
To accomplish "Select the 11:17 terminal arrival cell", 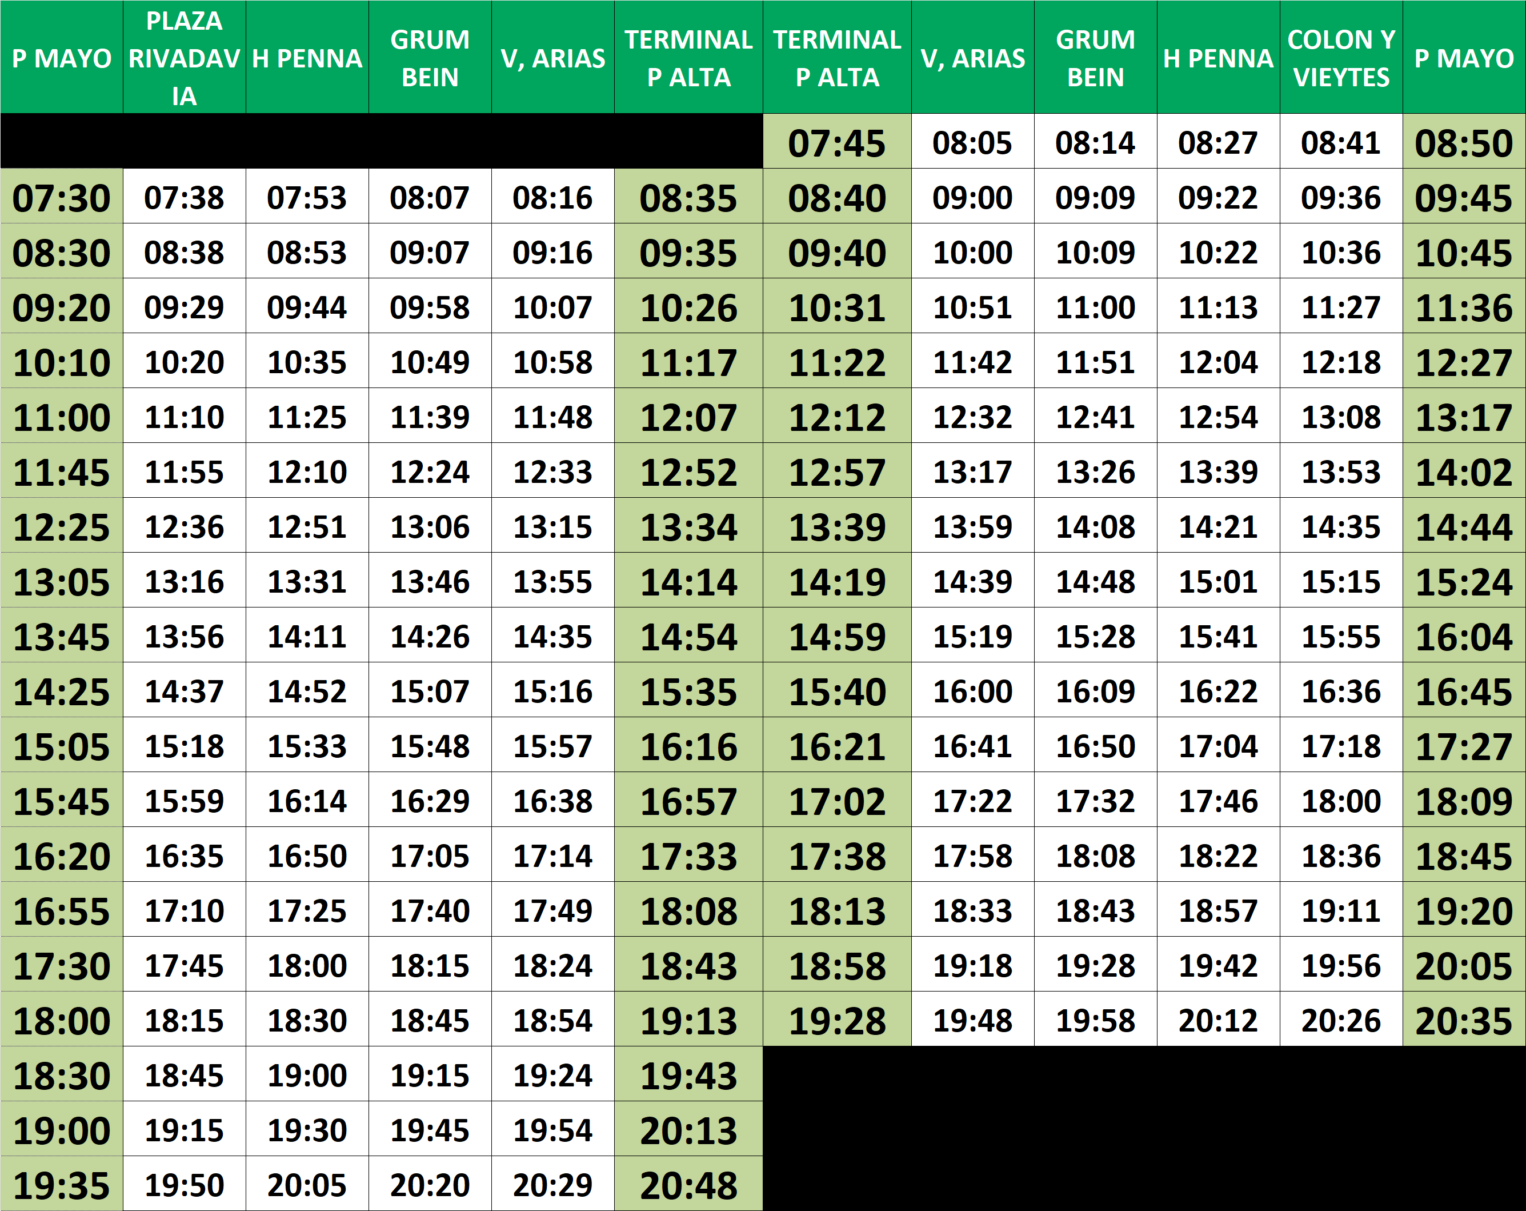I will 688,362.
